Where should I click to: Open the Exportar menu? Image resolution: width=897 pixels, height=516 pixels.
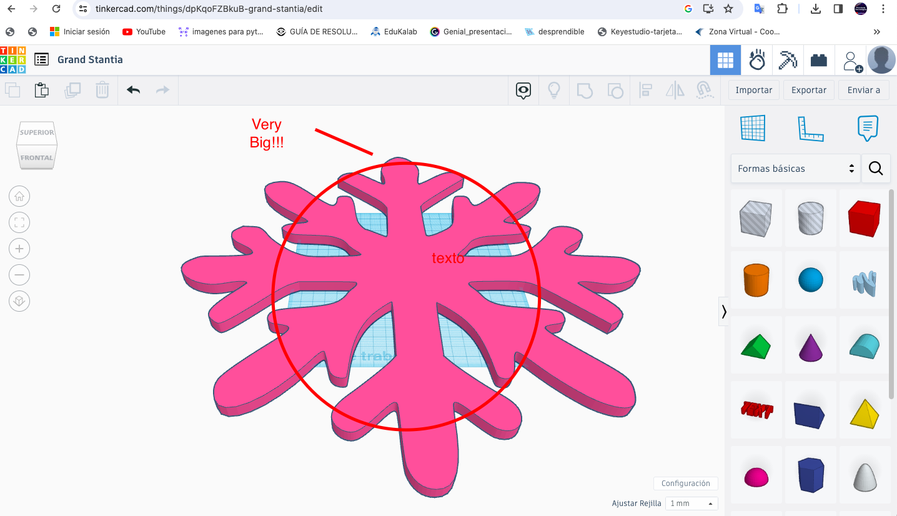(808, 90)
